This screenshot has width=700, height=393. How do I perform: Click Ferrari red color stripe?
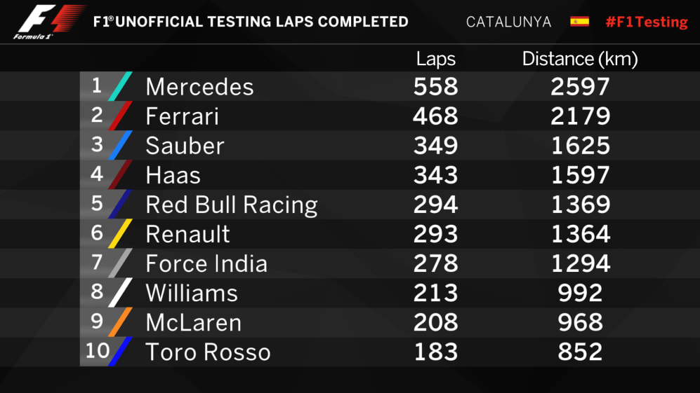120,116
